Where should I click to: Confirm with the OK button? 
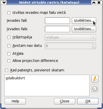(88, 101)
